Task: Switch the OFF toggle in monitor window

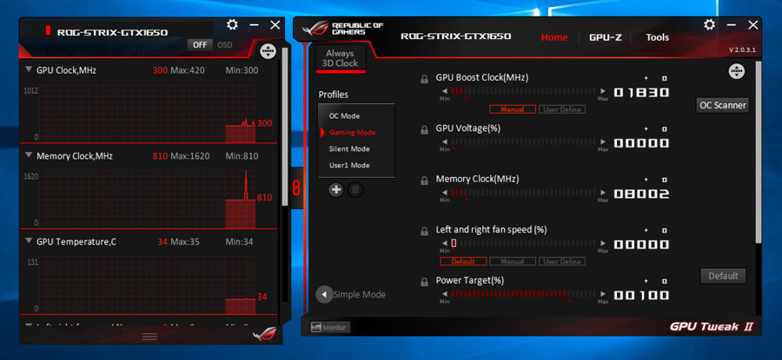Action: (x=200, y=45)
